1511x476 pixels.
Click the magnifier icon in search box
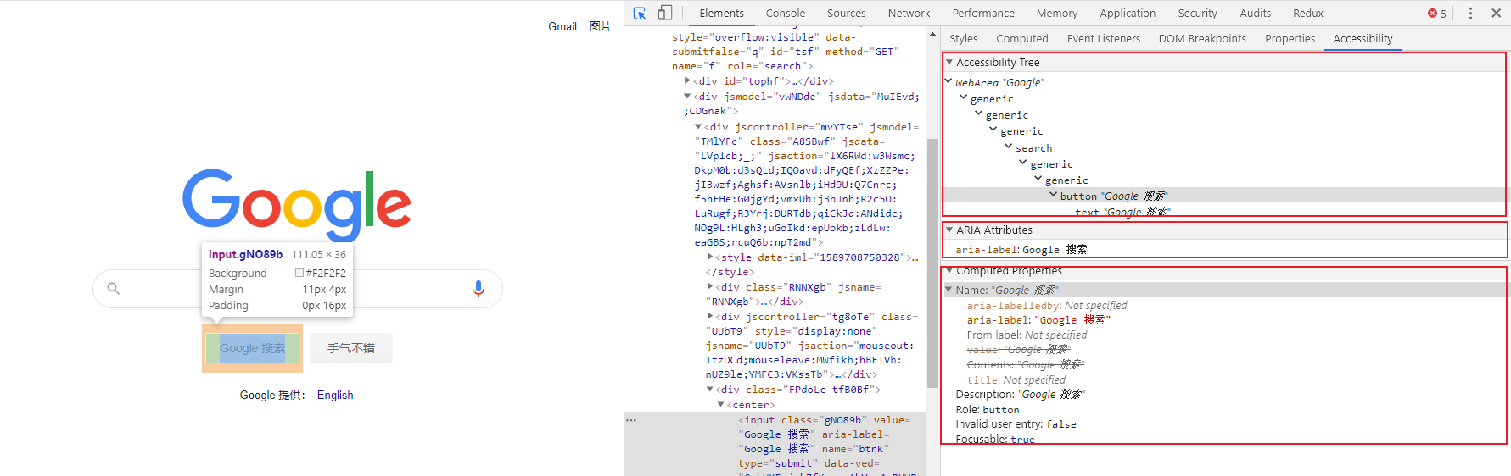(113, 289)
